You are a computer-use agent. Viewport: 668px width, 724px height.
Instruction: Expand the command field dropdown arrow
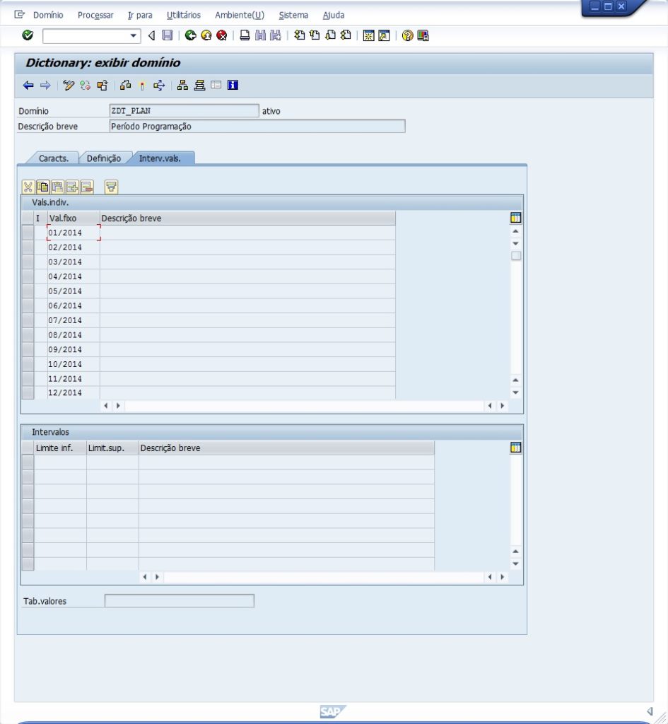(134, 35)
